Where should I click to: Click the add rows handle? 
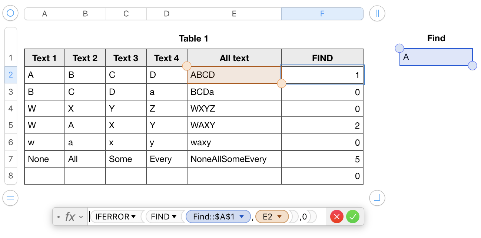tap(10, 198)
